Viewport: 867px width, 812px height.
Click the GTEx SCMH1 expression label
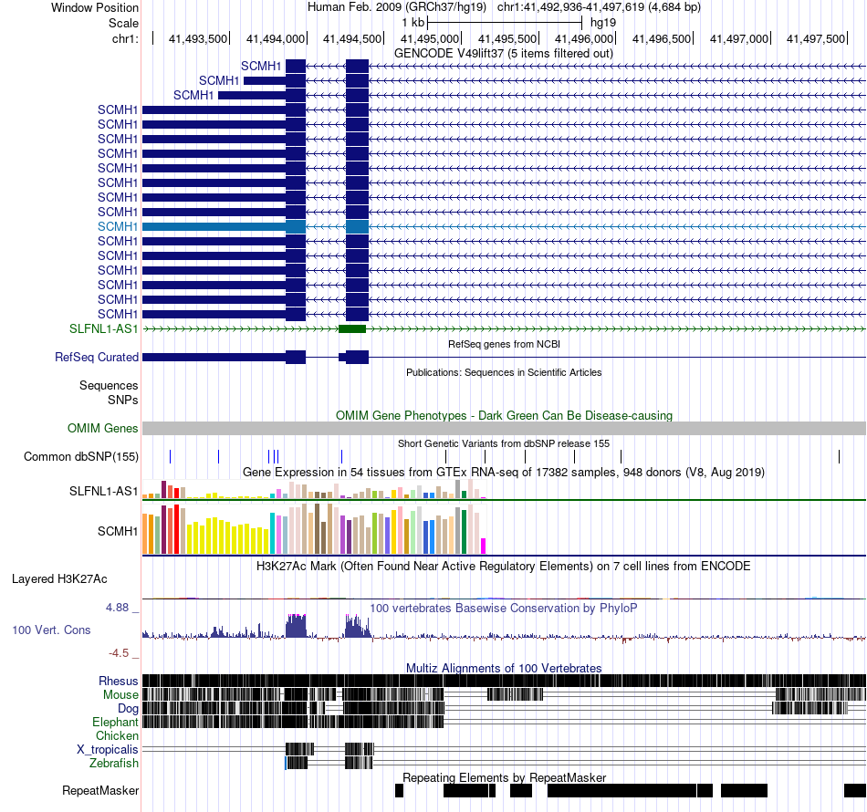click(118, 531)
